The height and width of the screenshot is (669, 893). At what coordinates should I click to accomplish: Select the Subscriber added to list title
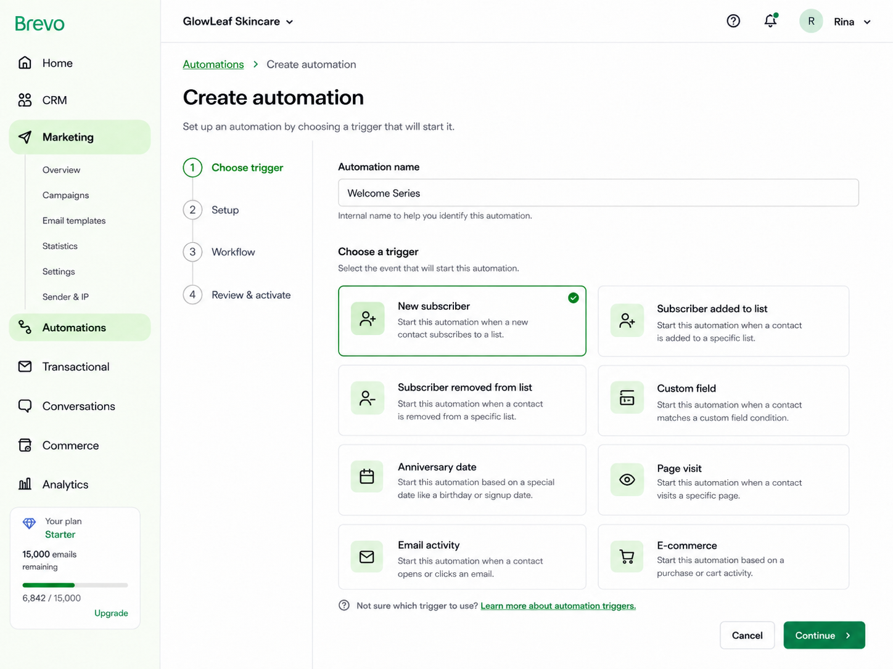pos(712,309)
